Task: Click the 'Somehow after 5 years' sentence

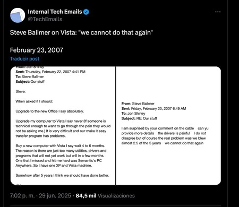Action: (62, 176)
